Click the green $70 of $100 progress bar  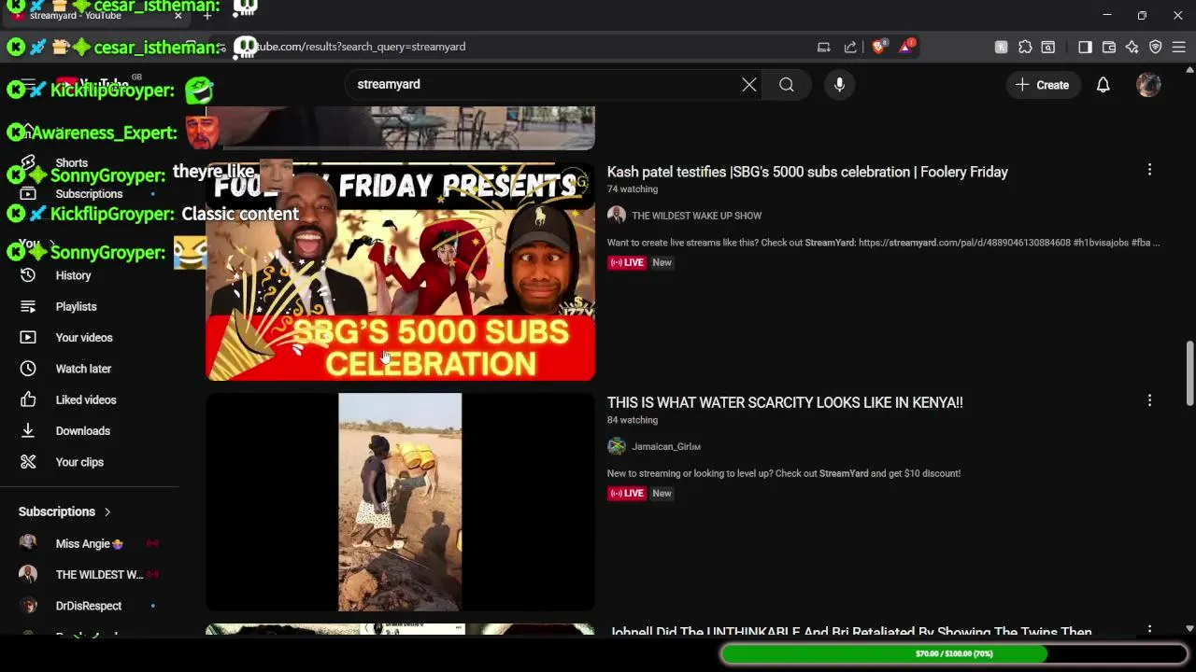click(x=953, y=654)
